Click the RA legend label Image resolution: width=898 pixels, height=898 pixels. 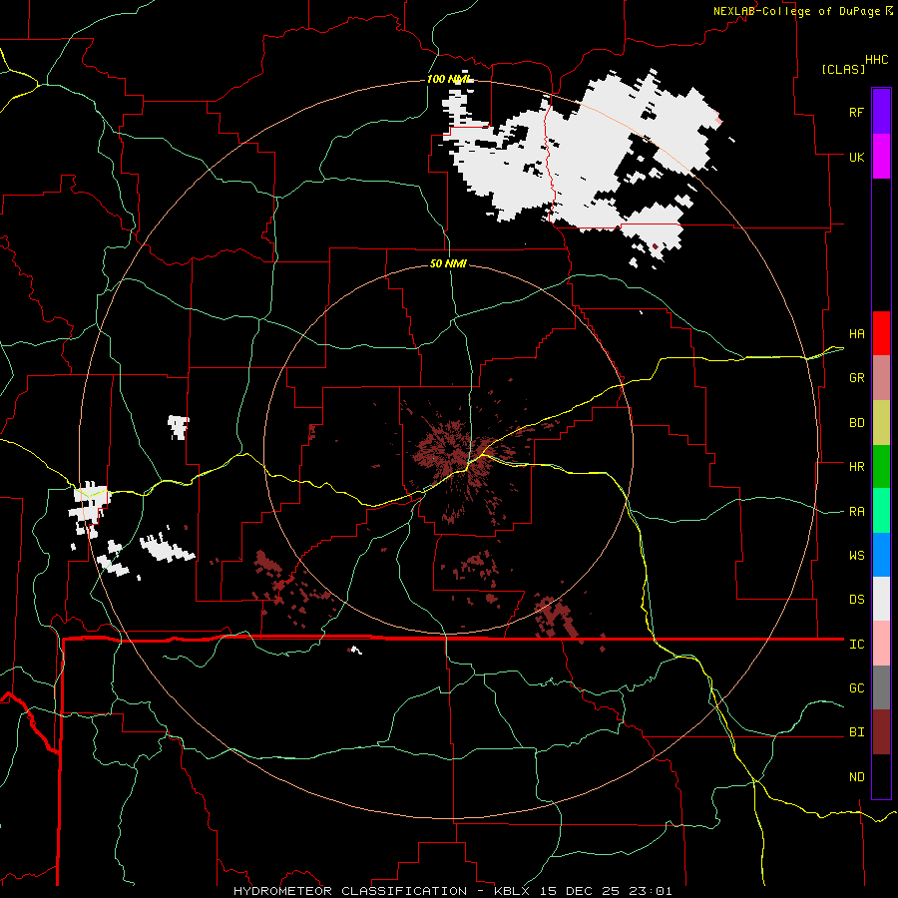coord(856,512)
